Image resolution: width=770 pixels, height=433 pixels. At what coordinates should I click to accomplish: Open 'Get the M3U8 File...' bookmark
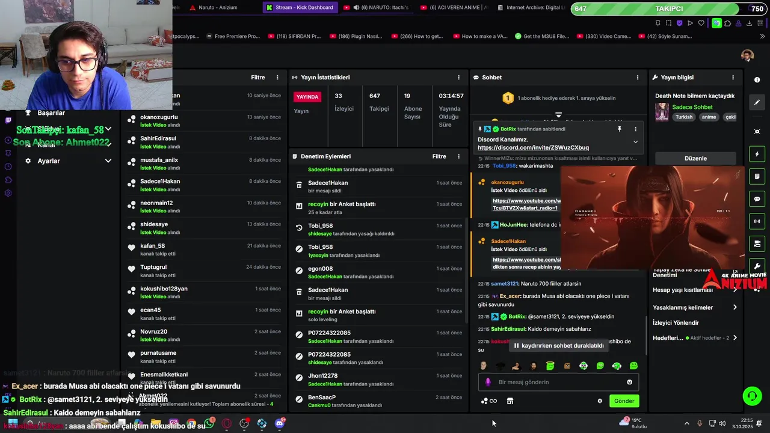541,36
